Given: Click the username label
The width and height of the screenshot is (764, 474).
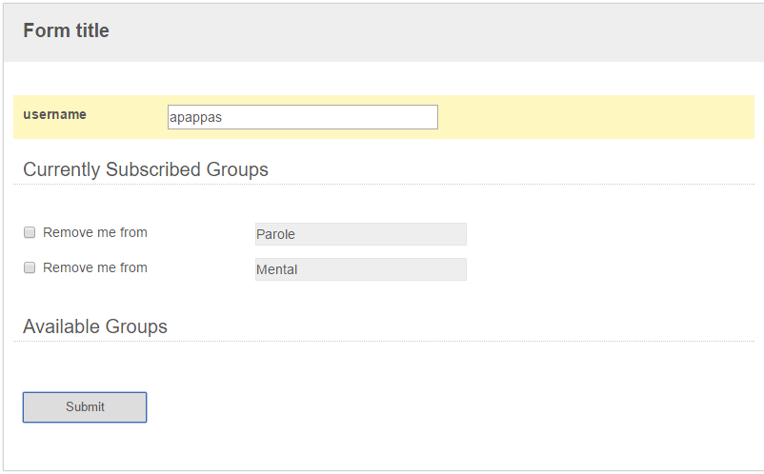Looking at the screenshot, I should tap(54, 114).
